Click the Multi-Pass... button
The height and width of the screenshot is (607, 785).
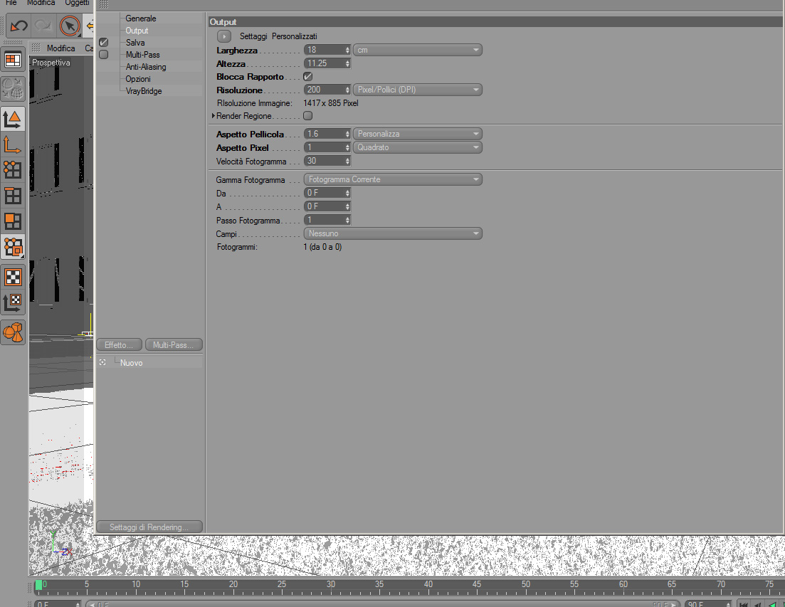click(x=173, y=345)
